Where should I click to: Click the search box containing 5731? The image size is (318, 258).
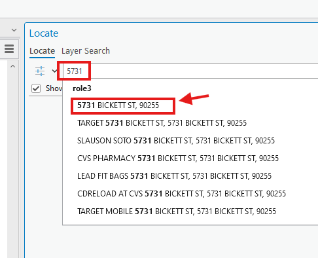[x=190, y=71]
